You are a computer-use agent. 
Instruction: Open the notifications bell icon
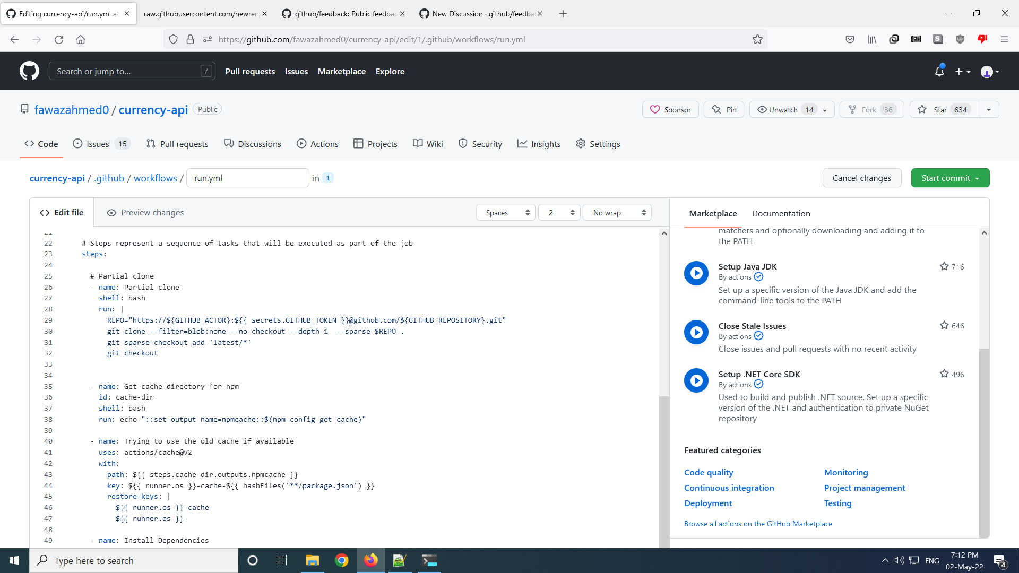coord(939,71)
